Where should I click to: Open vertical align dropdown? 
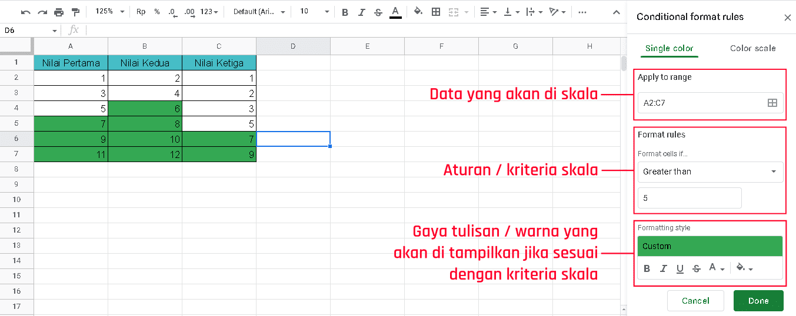click(512, 12)
